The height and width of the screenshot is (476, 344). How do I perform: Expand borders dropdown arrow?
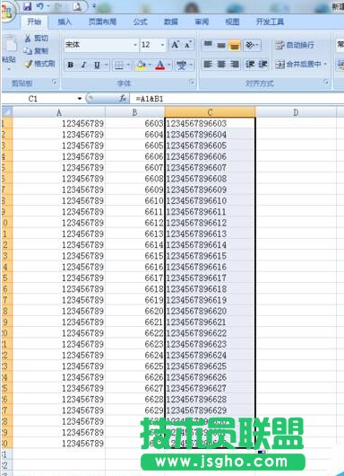[x=128, y=65]
